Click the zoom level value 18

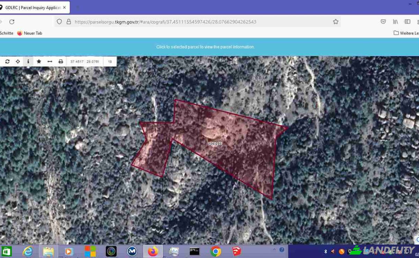click(110, 62)
